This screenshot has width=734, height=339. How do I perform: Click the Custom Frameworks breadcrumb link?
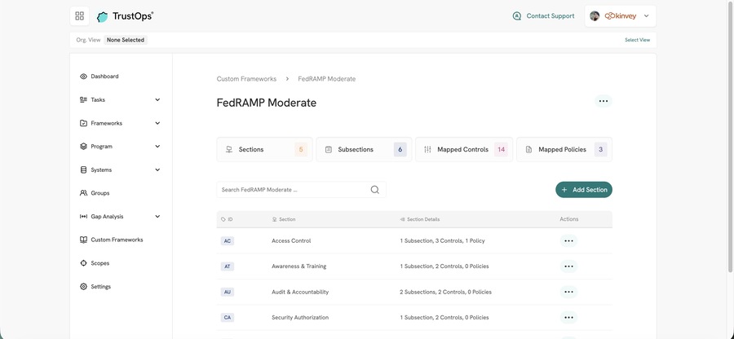click(x=246, y=79)
